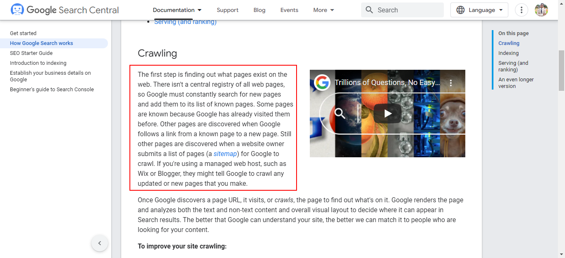Click the page vertical scrollbar thumb
The image size is (565, 258).
(x=561, y=70)
